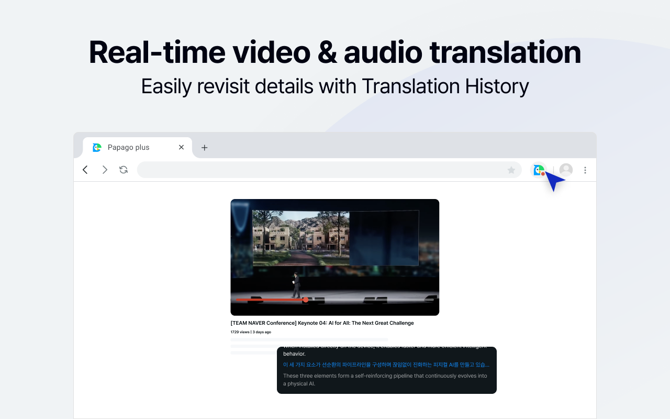Click the browser address bar
670x419 pixels.
coord(329,170)
